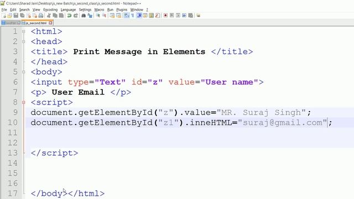Open the Encoding menu
Viewport: 354px width, 199px height.
[x=50, y=10]
